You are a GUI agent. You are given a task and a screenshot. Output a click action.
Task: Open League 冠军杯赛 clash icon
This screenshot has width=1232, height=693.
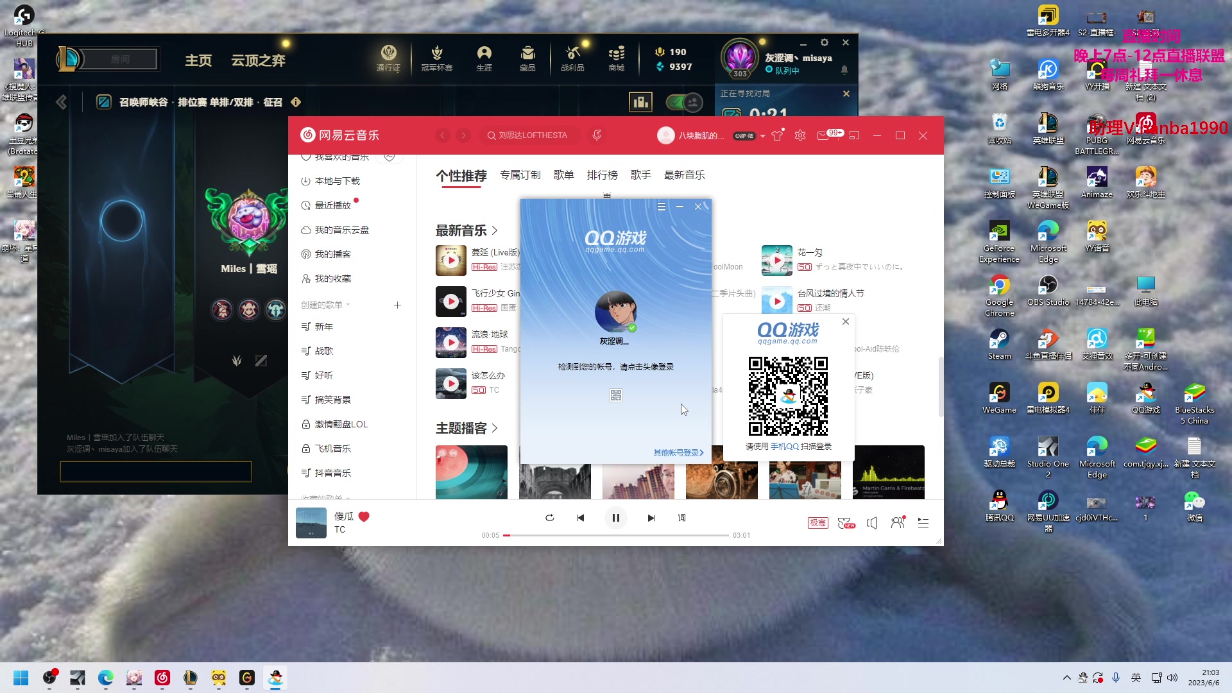pyautogui.click(x=436, y=58)
